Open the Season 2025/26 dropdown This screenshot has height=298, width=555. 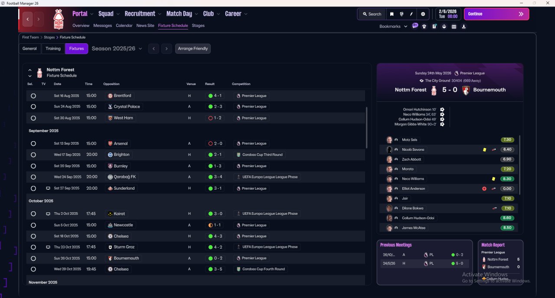[x=117, y=49]
